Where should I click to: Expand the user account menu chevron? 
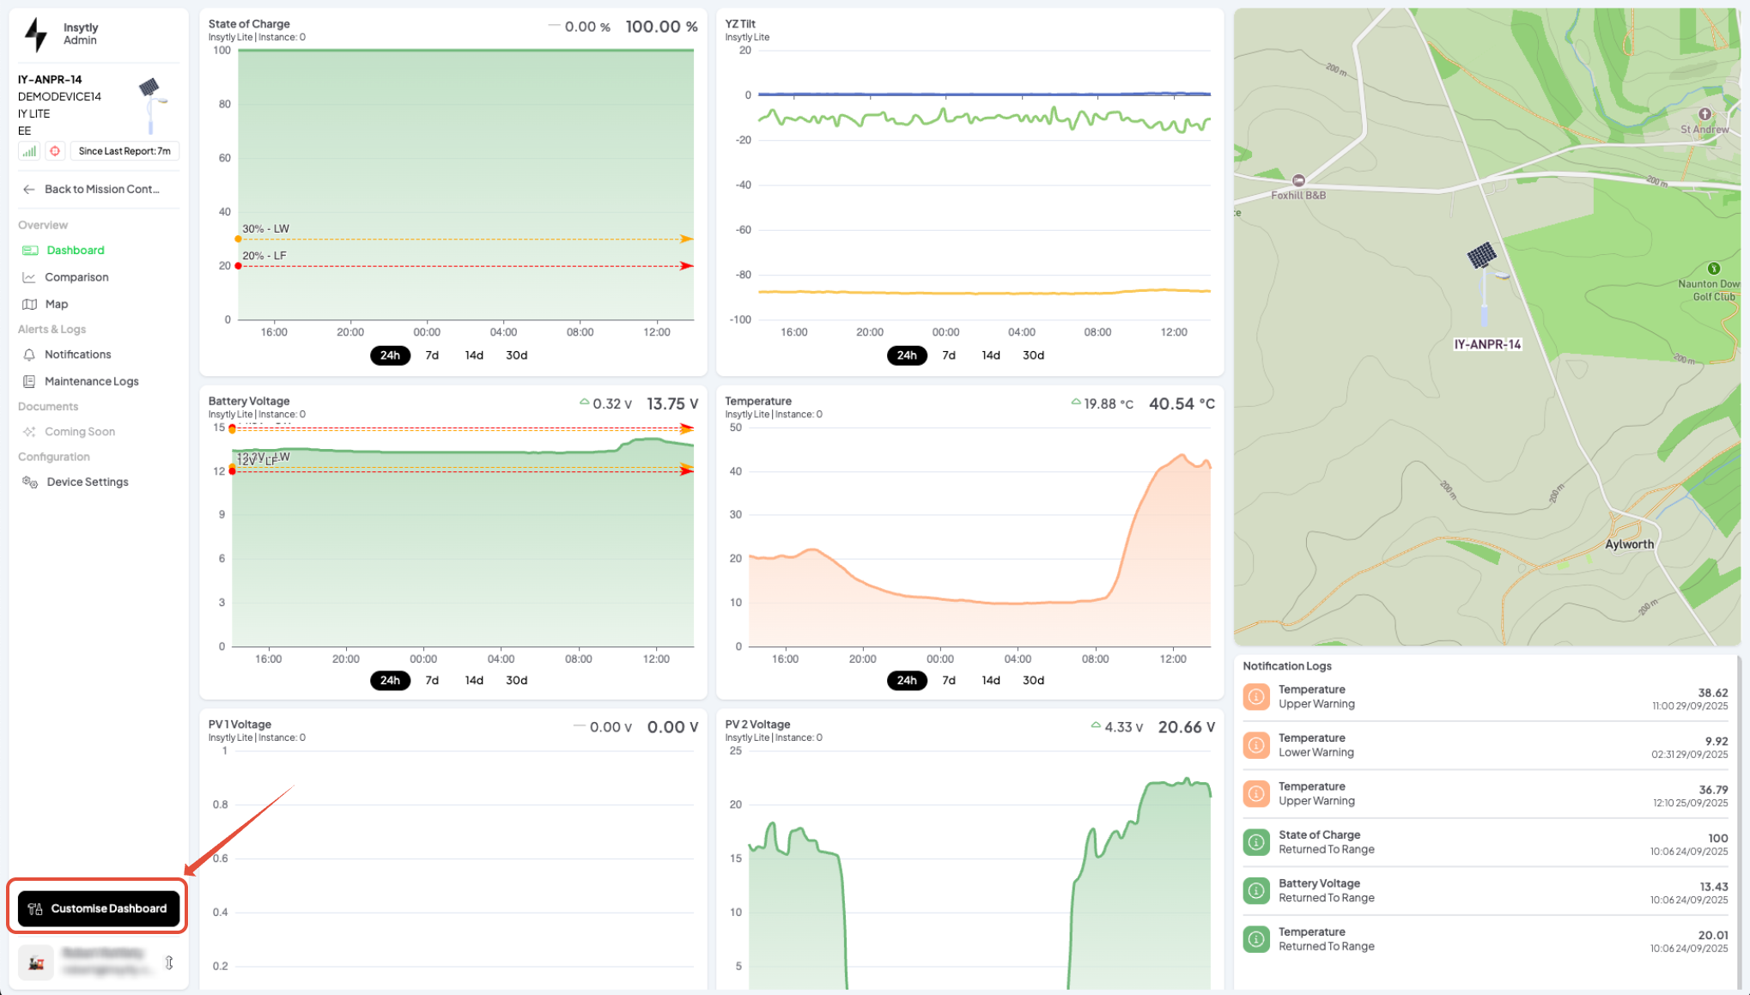click(169, 962)
